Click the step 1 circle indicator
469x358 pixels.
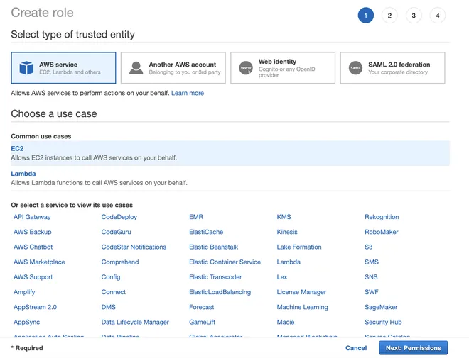[x=366, y=16]
